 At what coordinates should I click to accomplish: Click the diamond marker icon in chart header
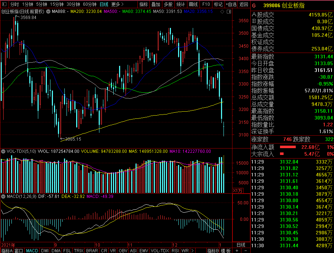click(222, 11)
